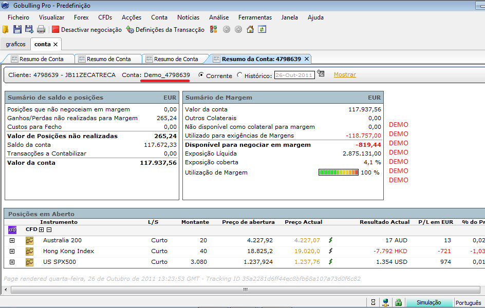
Task: Select the Corrente radio button
Action: (201, 75)
